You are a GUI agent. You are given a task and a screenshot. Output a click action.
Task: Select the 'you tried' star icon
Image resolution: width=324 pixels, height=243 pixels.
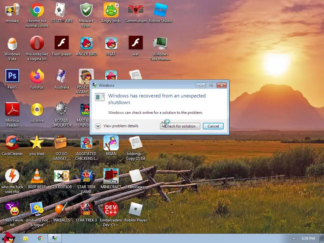pos(37,143)
